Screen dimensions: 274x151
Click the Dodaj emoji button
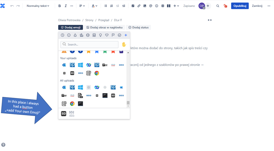click(70, 28)
